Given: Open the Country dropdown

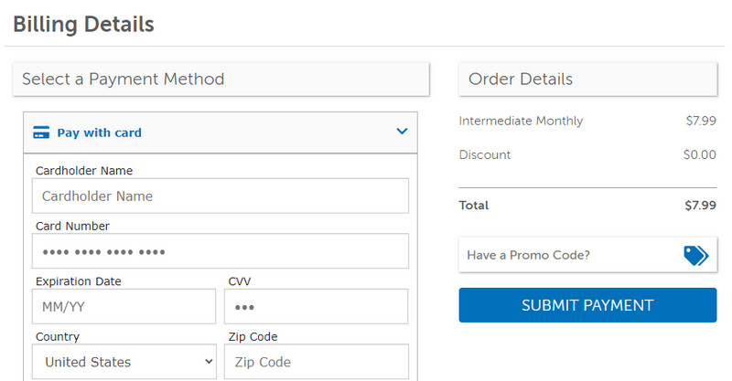Looking at the screenshot, I should pyautogui.click(x=124, y=362).
